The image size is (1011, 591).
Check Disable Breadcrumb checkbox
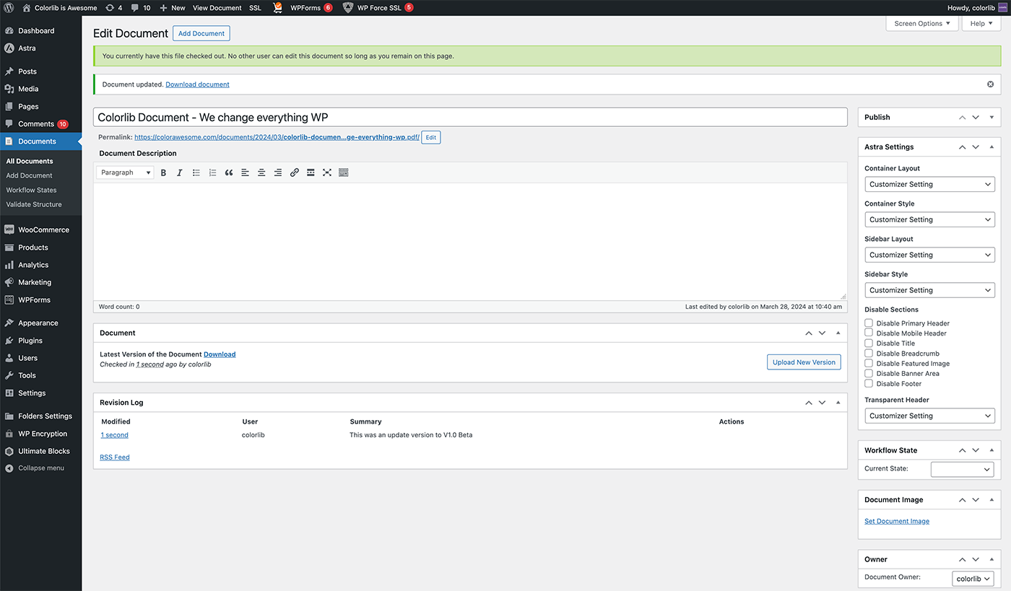pyautogui.click(x=869, y=354)
